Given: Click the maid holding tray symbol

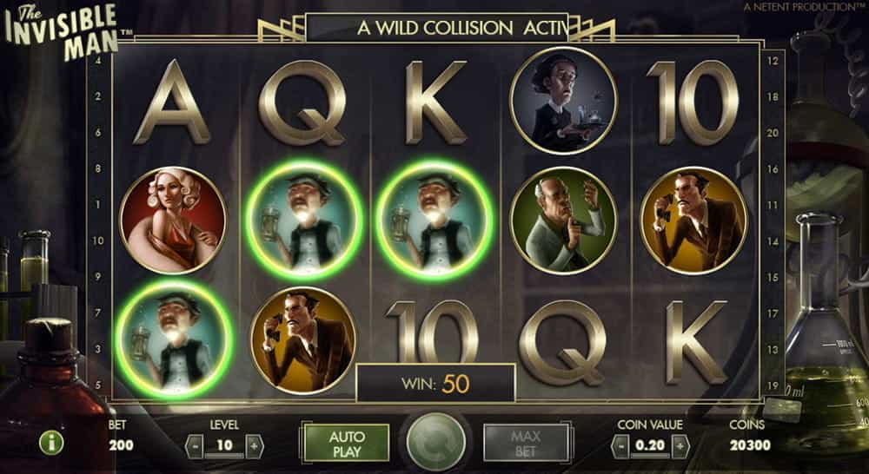Looking at the screenshot, I should pos(563,100).
